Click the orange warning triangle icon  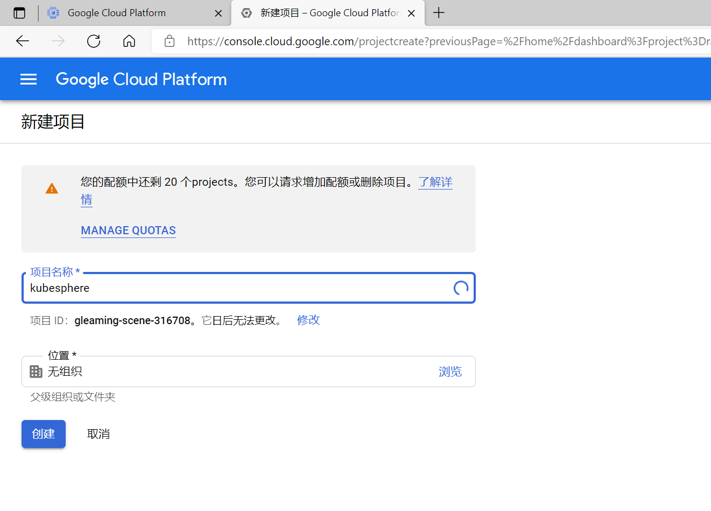52,188
